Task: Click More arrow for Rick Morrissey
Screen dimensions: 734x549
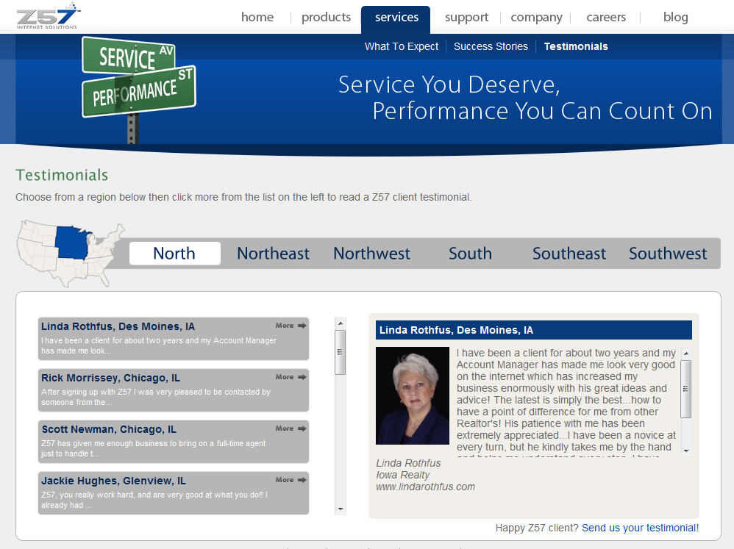Action: point(291,377)
